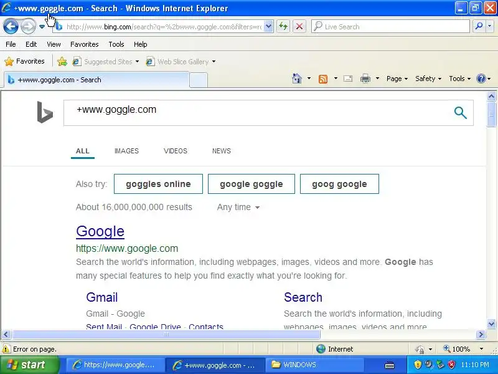Viewport: 498px width, 374px height.
Task: Submit search with Bing magnifier icon
Action: pyautogui.click(x=460, y=113)
